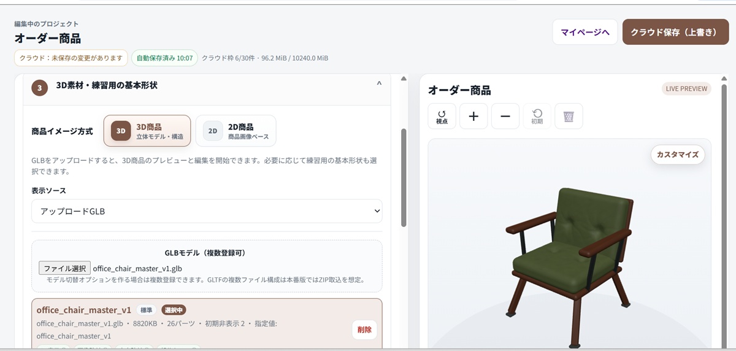This screenshot has height=351, width=736.
Task: Open the カスタマイズ button in preview
Action: pyautogui.click(x=678, y=155)
